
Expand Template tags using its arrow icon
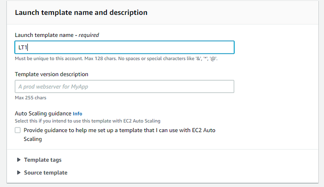[x=19, y=160]
